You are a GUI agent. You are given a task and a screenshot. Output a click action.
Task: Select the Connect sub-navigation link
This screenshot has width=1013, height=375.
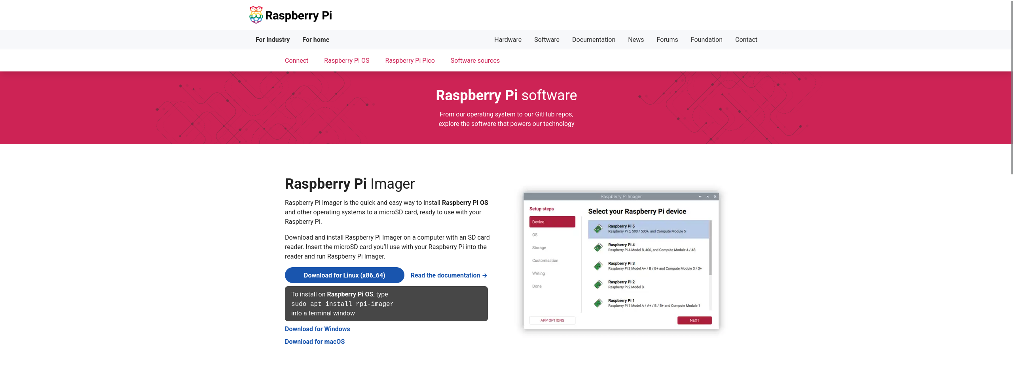296,60
